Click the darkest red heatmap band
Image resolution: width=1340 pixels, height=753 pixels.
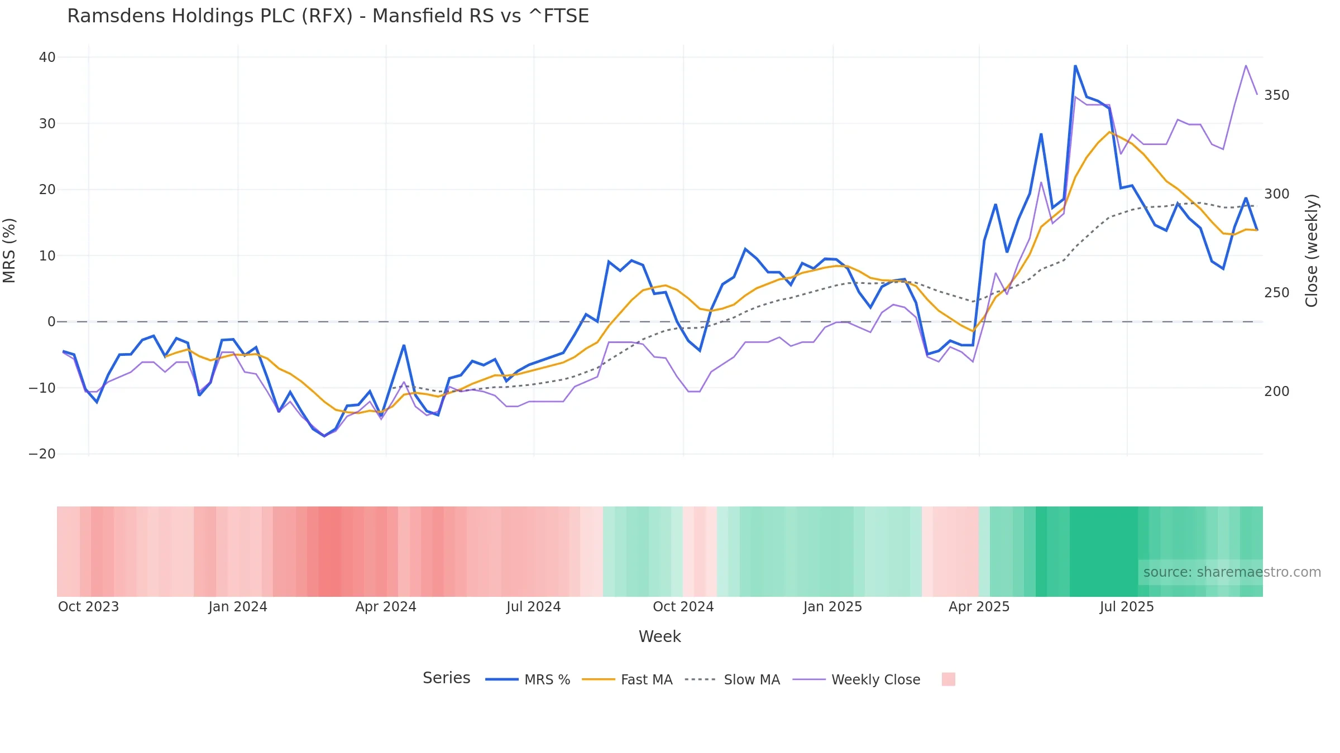pos(330,552)
